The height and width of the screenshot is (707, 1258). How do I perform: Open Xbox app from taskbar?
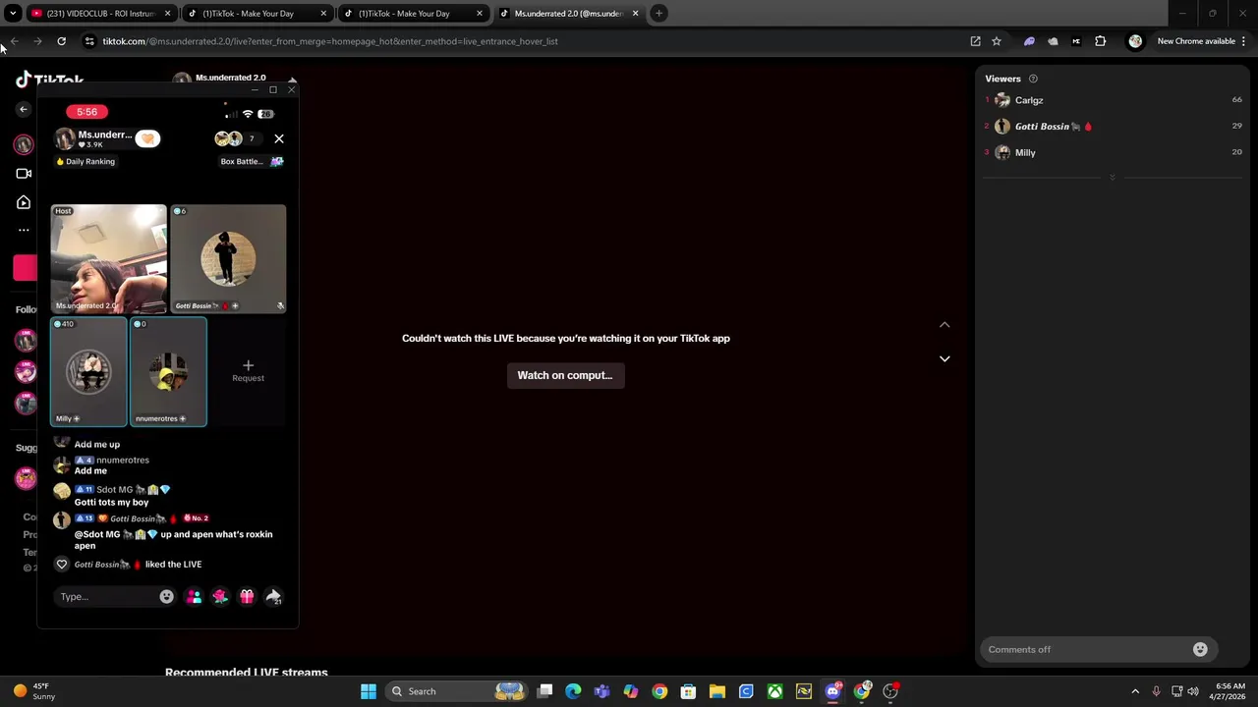coord(775,691)
